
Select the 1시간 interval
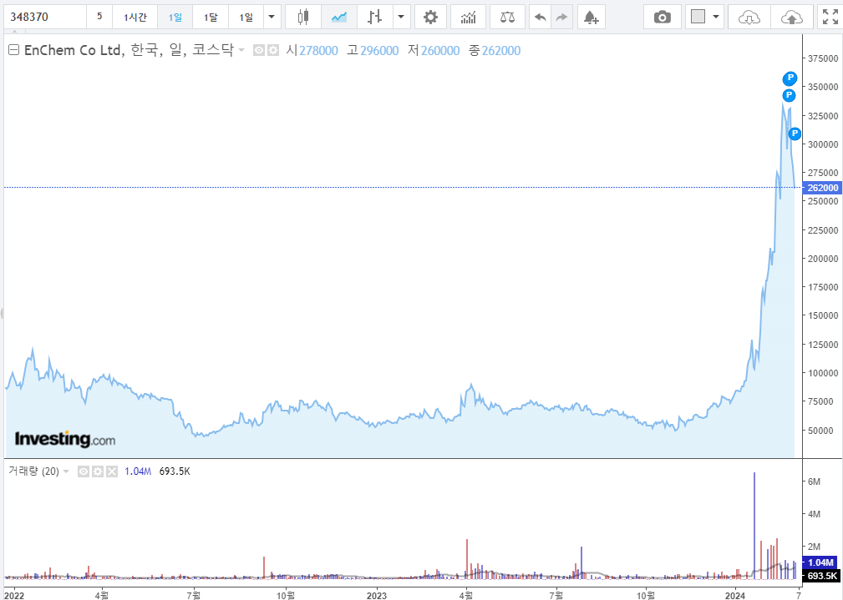click(135, 17)
